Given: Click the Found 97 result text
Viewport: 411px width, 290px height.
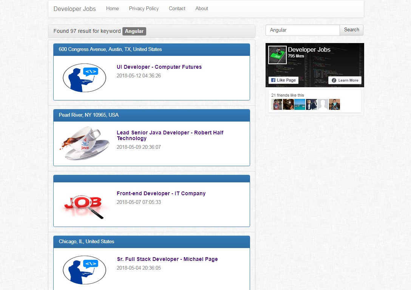Looking at the screenshot, I should 87,31.
